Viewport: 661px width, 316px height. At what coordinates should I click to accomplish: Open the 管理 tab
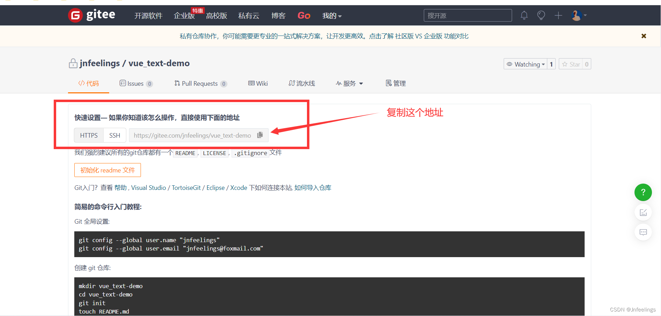coord(396,83)
